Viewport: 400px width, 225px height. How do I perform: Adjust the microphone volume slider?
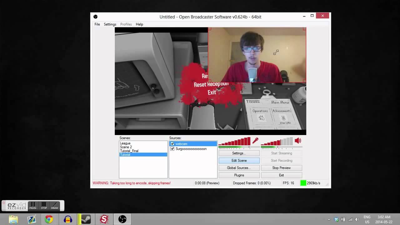click(234, 142)
